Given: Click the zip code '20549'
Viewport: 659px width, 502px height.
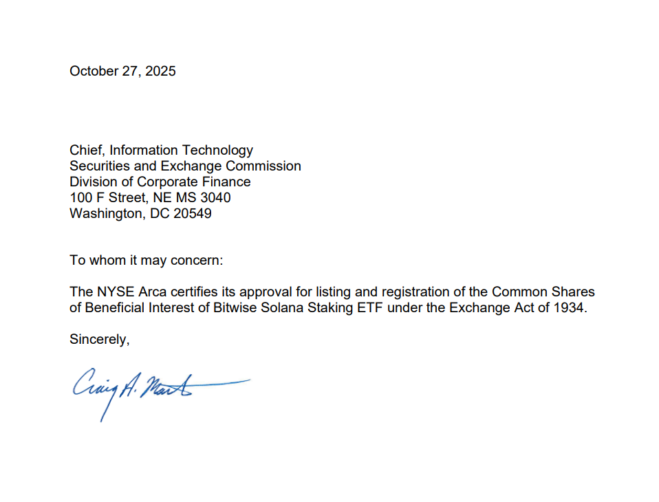Looking at the screenshot, I should click(x=192, y=213).
